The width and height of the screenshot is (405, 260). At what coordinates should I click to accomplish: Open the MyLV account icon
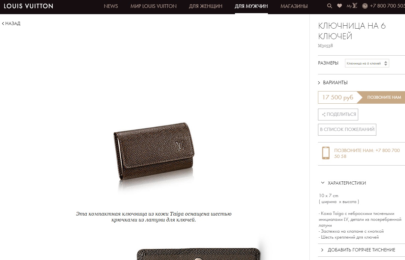(352, 6)
